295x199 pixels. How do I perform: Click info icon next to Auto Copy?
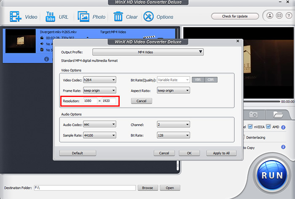pos(283,147)
